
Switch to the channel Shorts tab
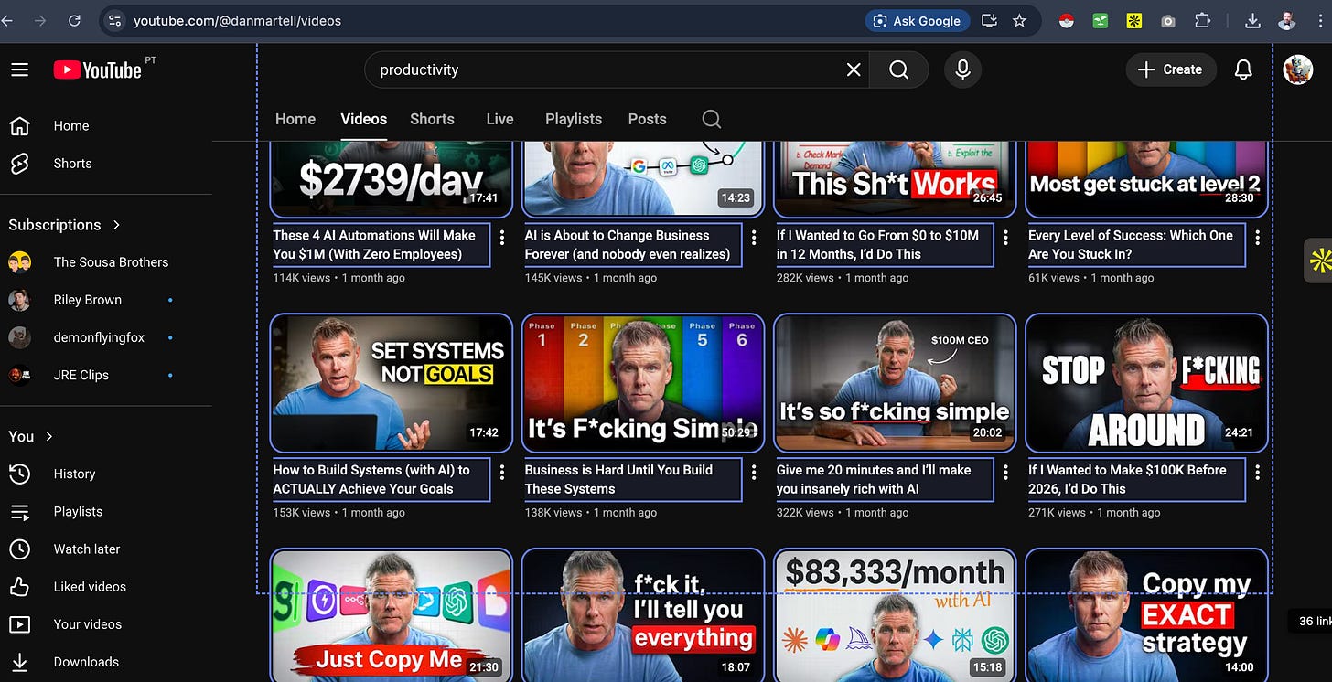pos(432,119)
